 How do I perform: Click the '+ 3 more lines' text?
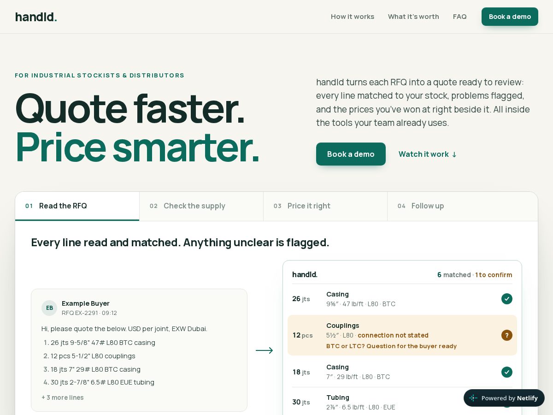(x=63, y=397)
